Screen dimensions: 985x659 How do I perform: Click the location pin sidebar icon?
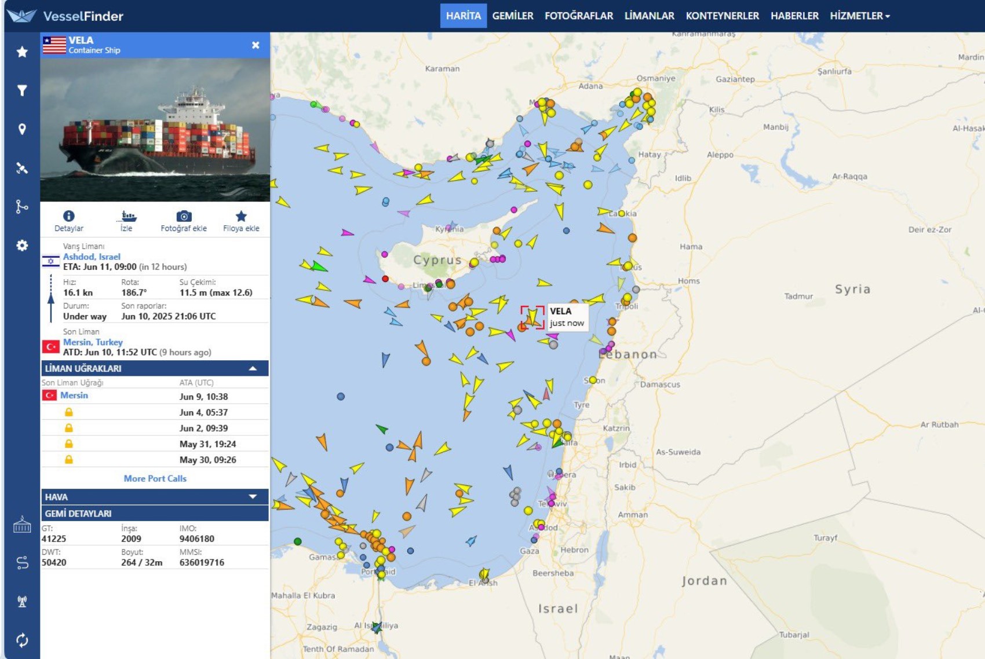[22, 129]
